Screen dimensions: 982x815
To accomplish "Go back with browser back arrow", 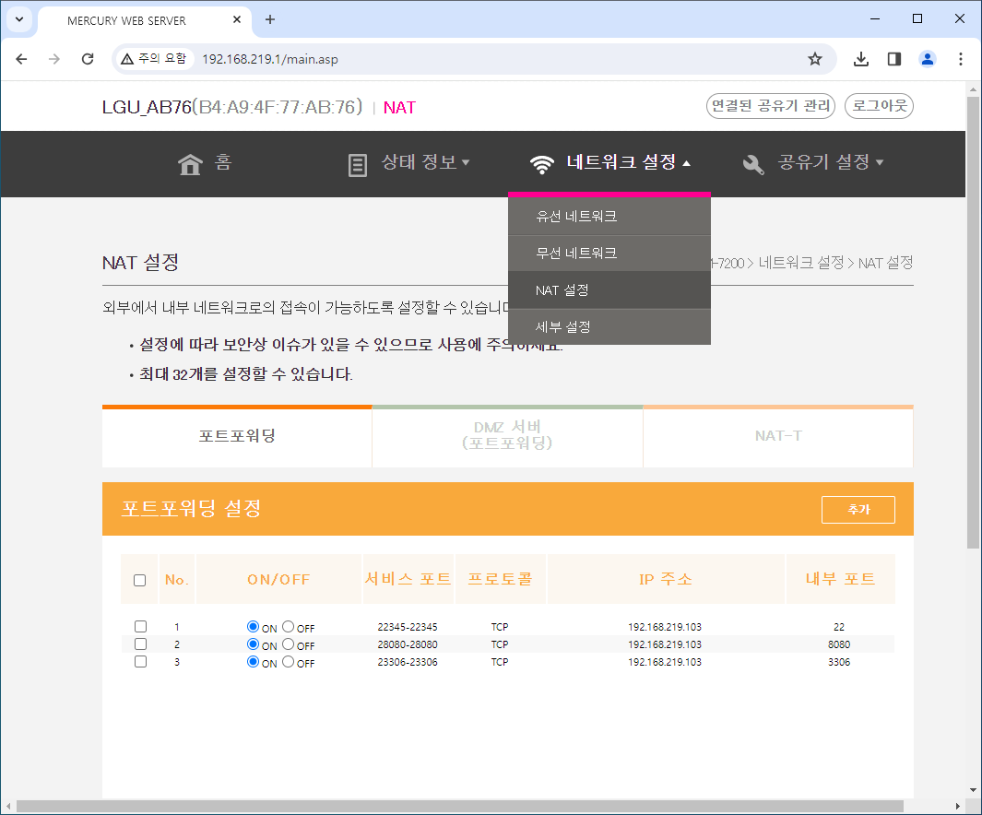I will pyautogui.click(x=21, y=59).
